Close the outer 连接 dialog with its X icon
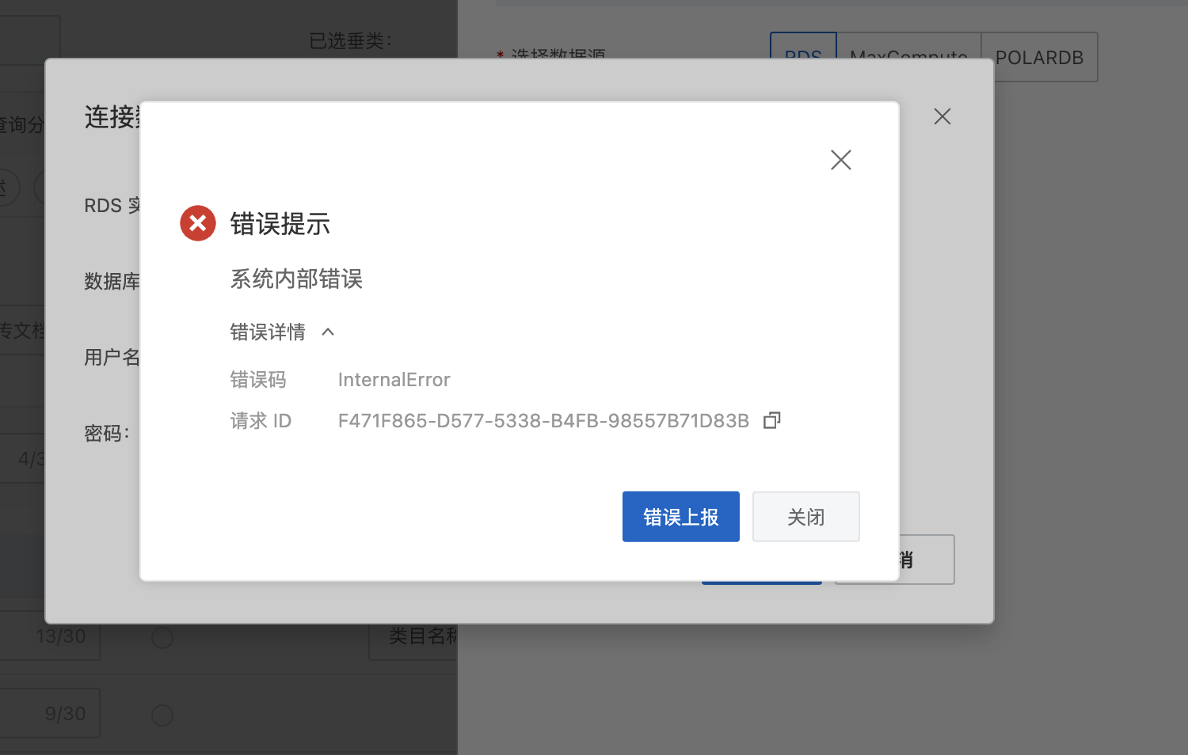The width and height of the screenshot is (1188, 755). point(942,116)
